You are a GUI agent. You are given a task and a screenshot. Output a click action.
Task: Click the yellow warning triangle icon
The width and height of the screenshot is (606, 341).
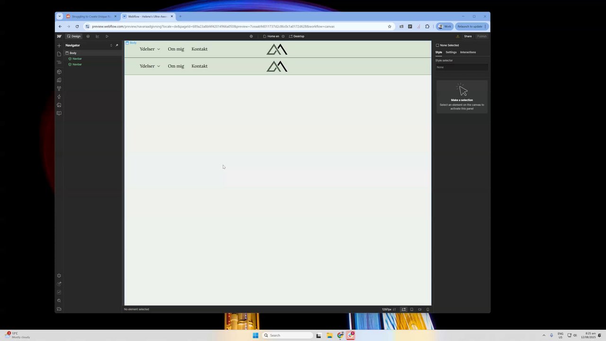point(457,36)
